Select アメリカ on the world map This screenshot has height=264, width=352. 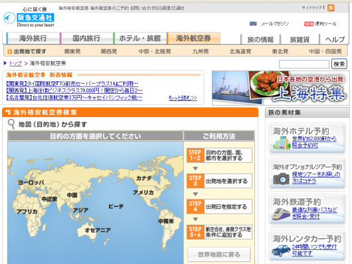tap(143, 192)
